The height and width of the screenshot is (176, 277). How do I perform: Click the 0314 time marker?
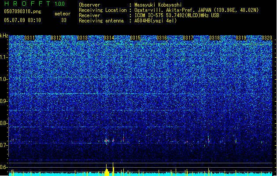point(109,38)
